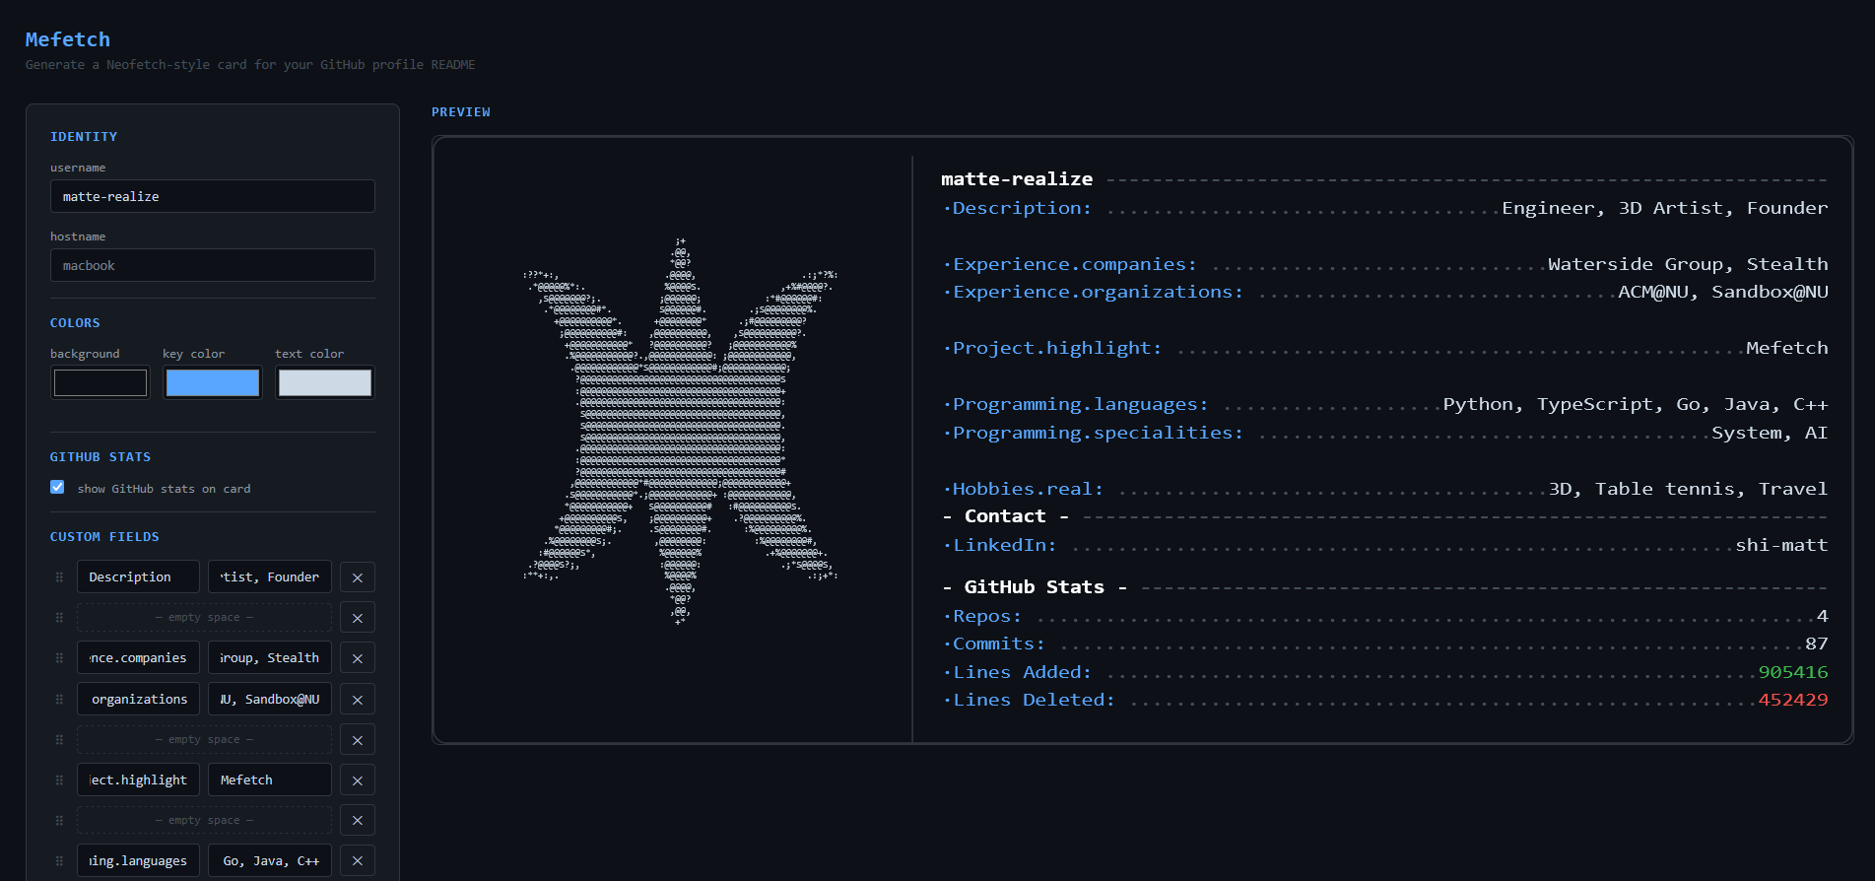Click the CUSTOM FIELDS section header

(104, 537)
